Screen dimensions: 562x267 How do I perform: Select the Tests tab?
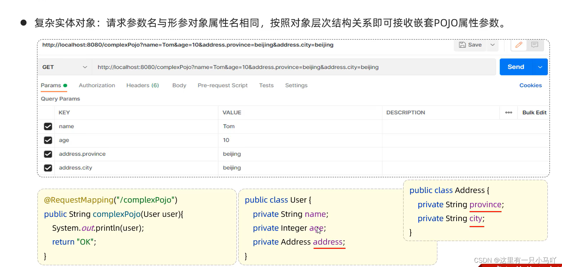point(266,85)
